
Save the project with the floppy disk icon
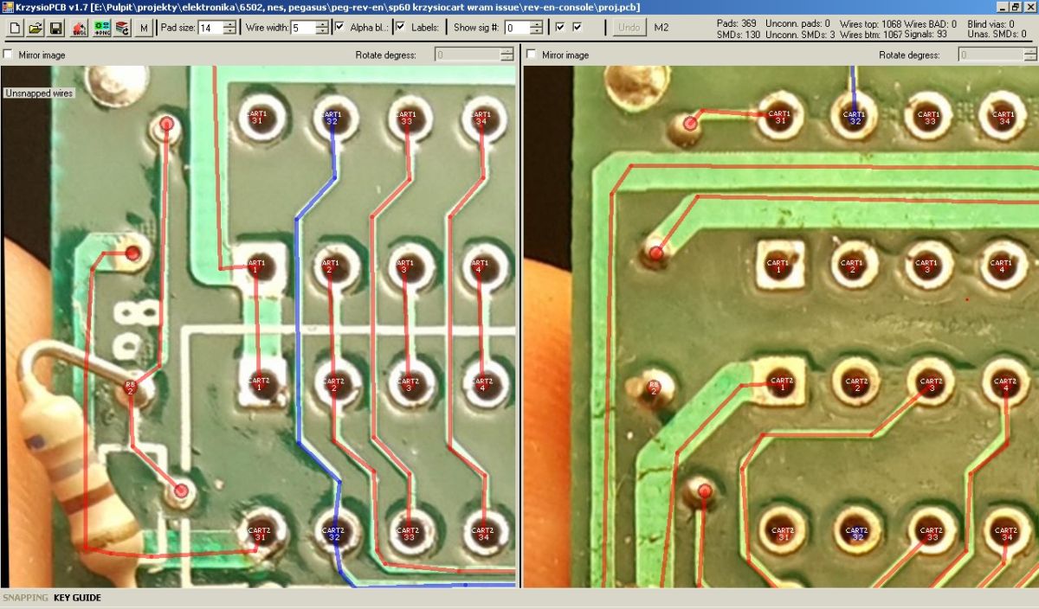coord(55,29)
